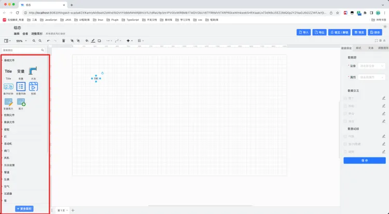Screen dimensions: 389x214
Task: Send selection to back
Action: (78, 41)
